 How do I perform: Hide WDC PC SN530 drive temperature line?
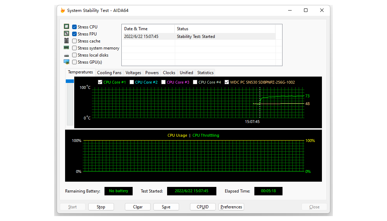click(227, 82)
